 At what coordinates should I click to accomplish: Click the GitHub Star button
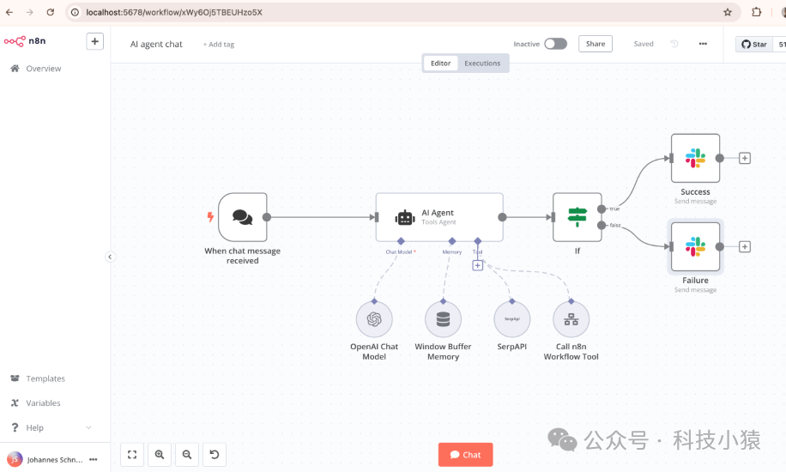754,44
